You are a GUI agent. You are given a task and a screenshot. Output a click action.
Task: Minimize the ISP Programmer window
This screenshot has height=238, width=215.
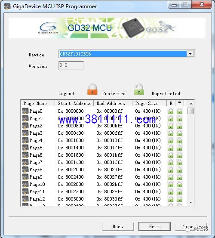tap(174, 5)
